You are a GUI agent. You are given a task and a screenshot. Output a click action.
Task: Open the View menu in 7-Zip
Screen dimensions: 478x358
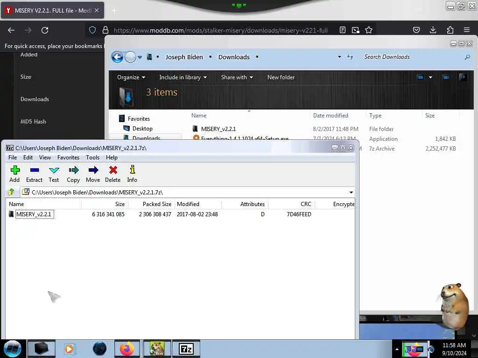pos(45,158)
